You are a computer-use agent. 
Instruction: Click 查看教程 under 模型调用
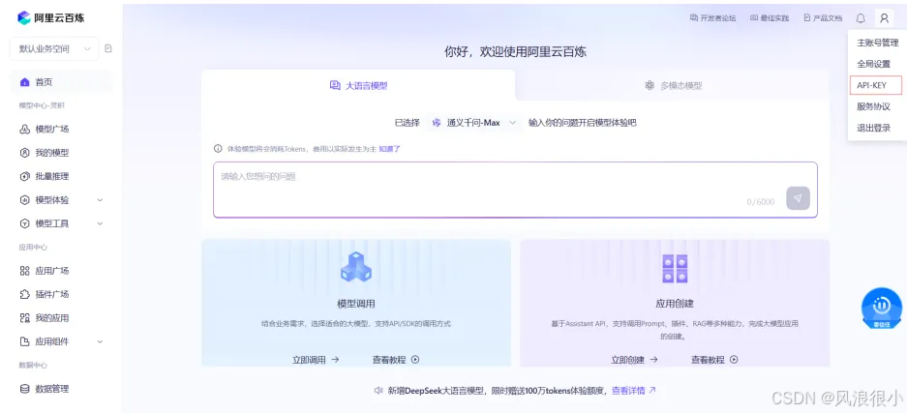pyautogui.click(x=389, y=360)
